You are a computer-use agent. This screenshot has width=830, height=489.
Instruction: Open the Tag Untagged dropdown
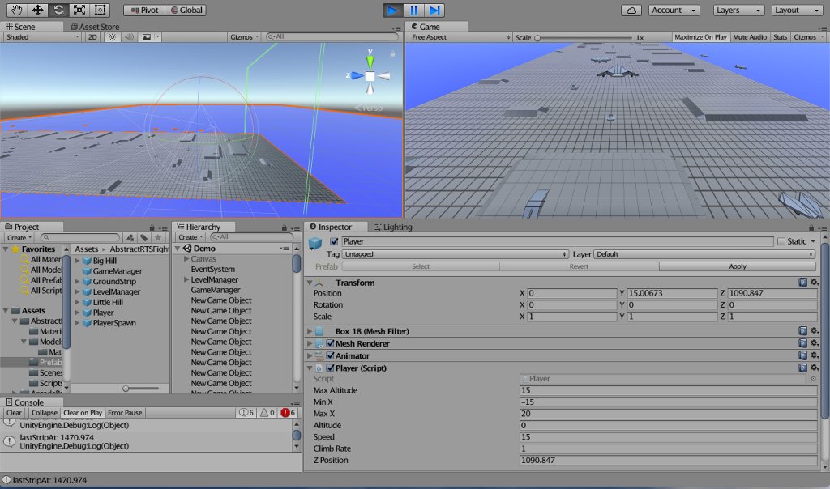pyautogui.click(x=456, y=254)
